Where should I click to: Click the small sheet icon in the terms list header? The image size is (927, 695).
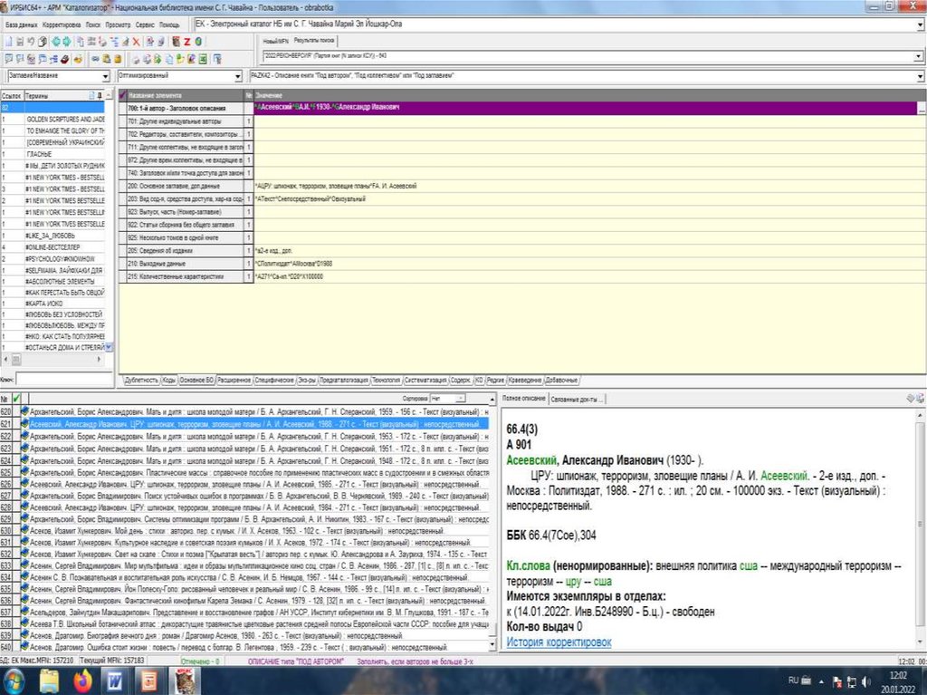[91, 95]
